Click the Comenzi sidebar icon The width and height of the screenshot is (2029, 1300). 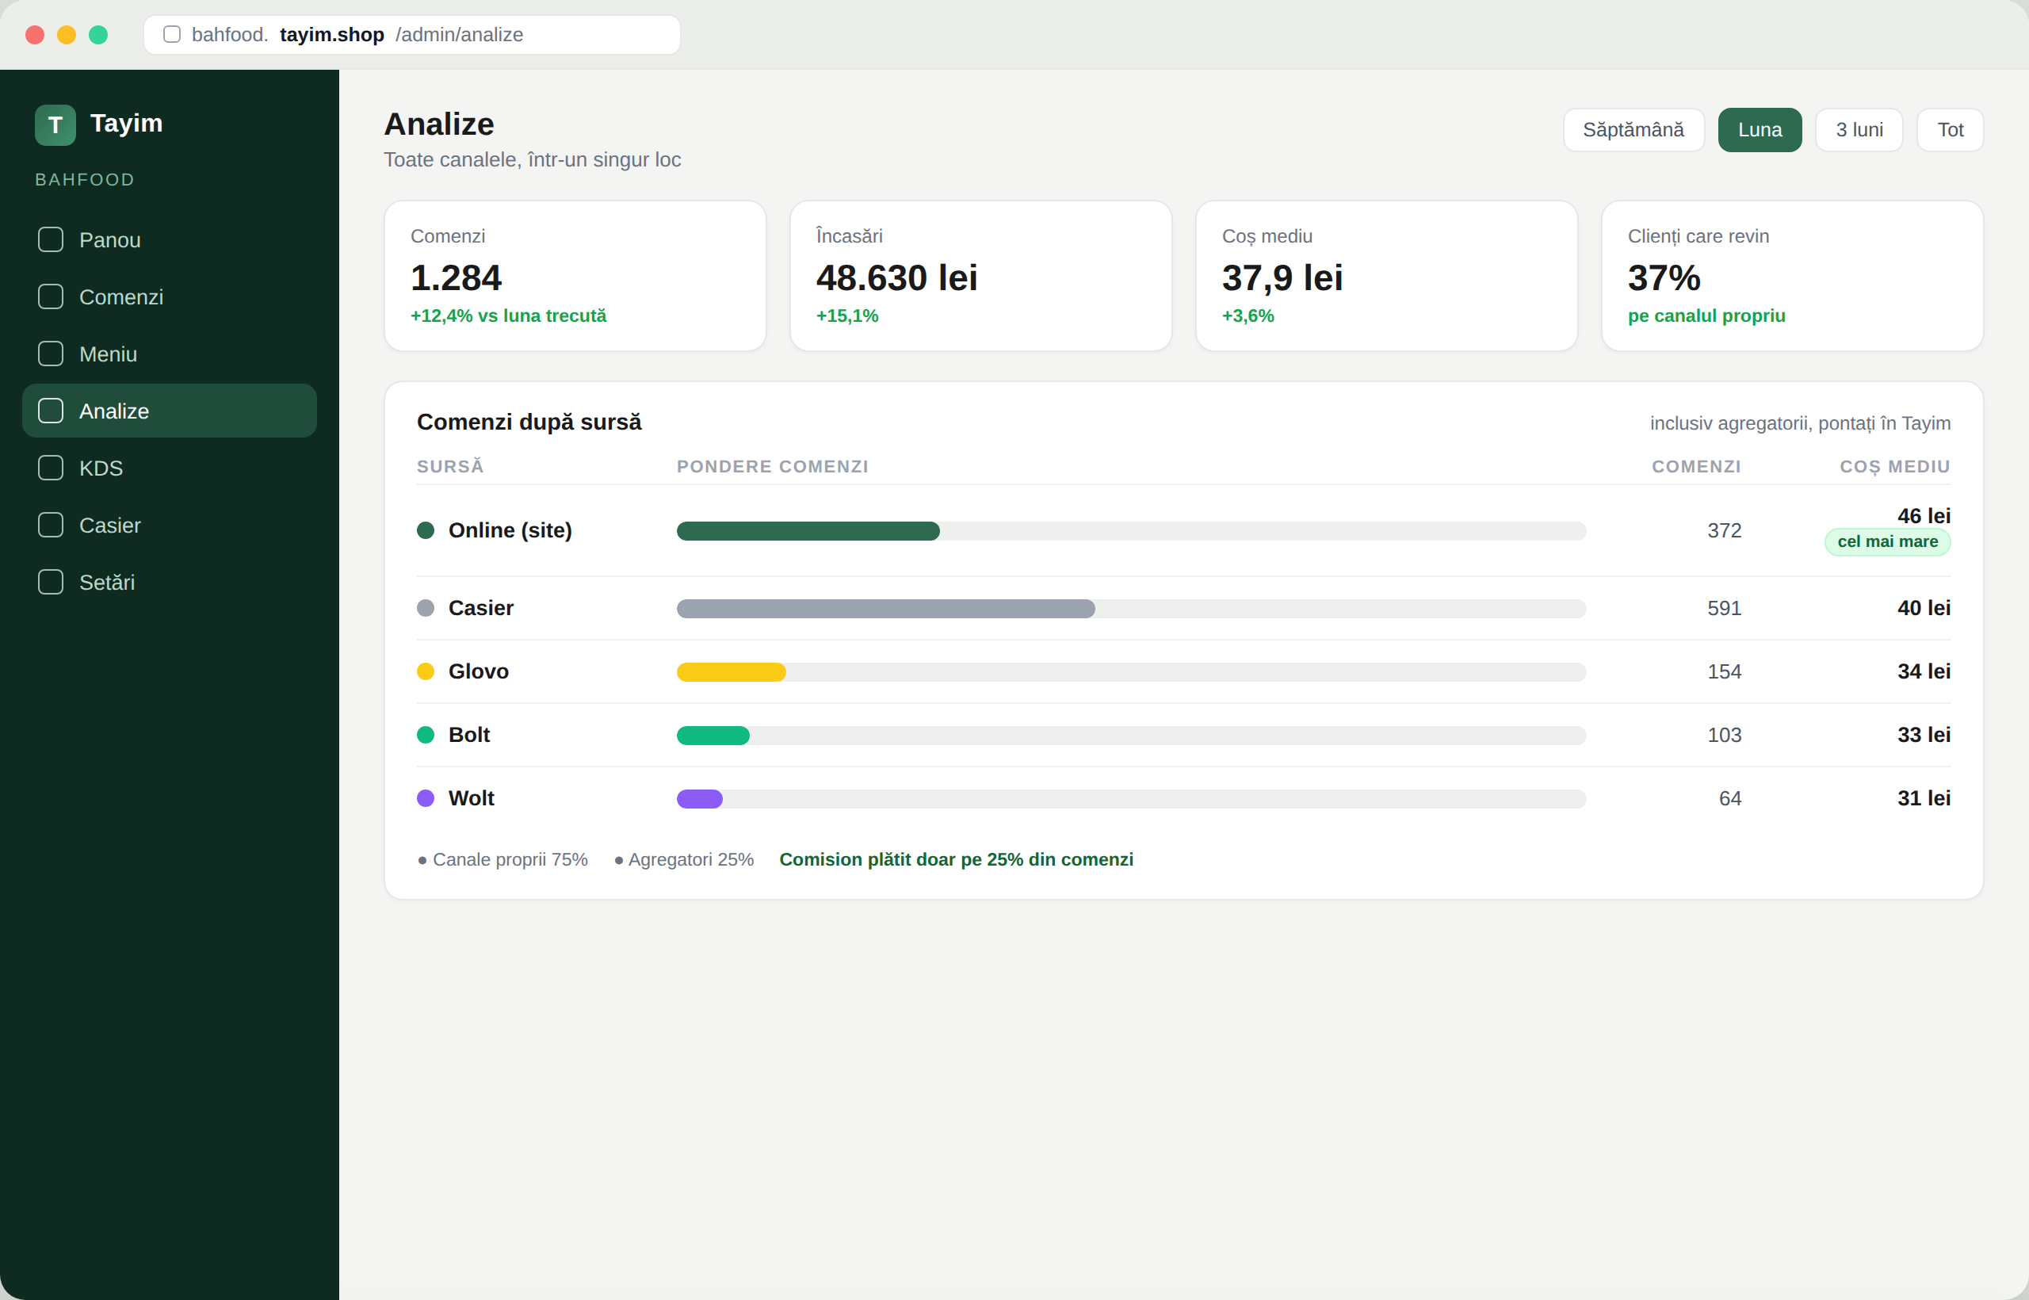click(51, 297)
